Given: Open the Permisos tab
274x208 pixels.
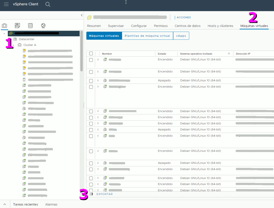Looking at the screenshot, I should click(161, 26).
